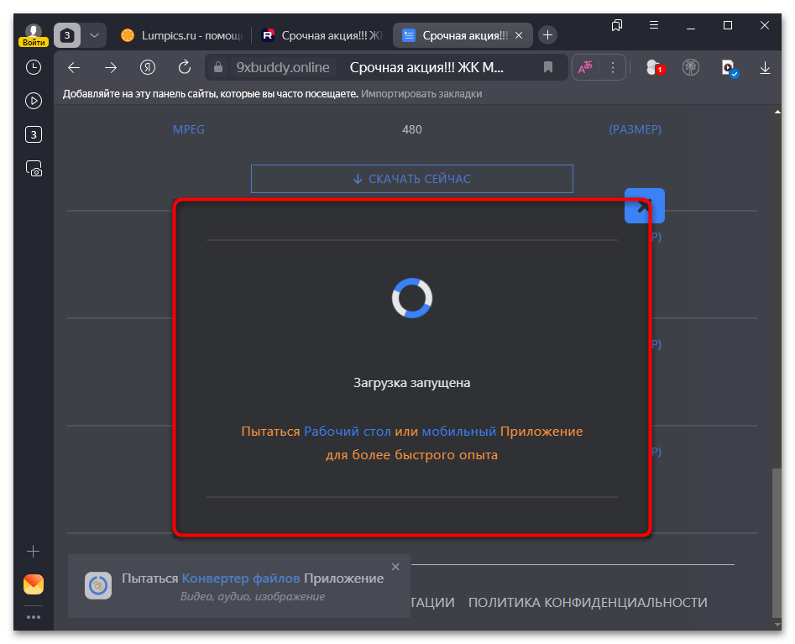
Task: Switch to the Lumpics.ru tab
Action: [182, 35]
